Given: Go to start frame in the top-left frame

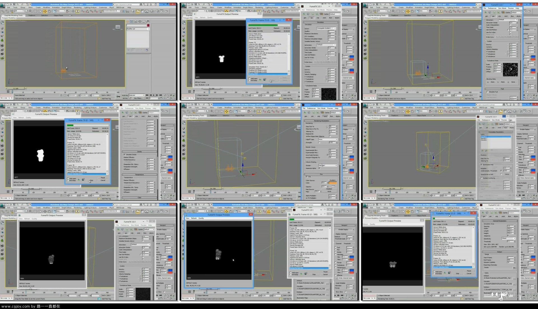Looking at the screenshot, I should (147, 95).
